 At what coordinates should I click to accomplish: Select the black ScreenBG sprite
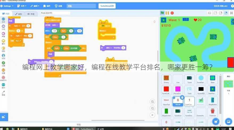[201, 90]
